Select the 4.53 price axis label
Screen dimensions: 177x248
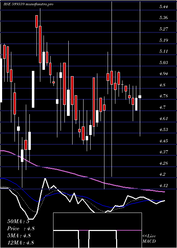164,130
